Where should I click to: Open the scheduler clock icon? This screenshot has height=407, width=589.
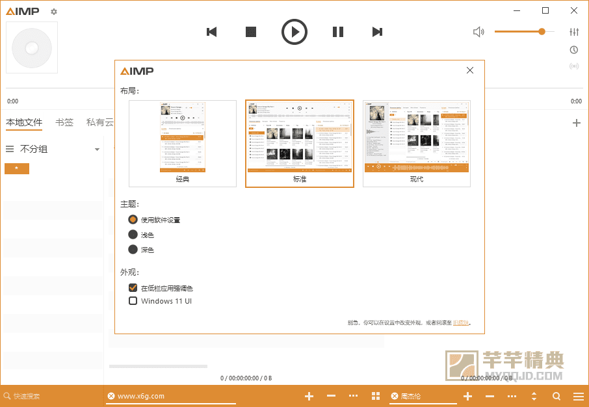click(574, 49)
